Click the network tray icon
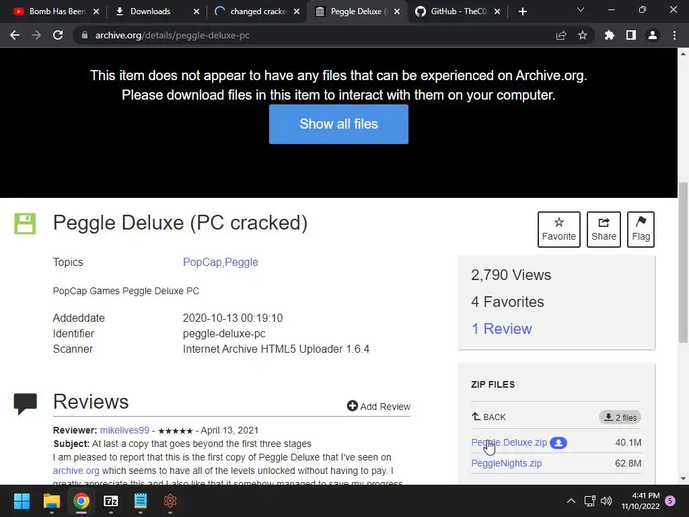The width and height of the screenshot is (689, 517). (x=589, y=501)
